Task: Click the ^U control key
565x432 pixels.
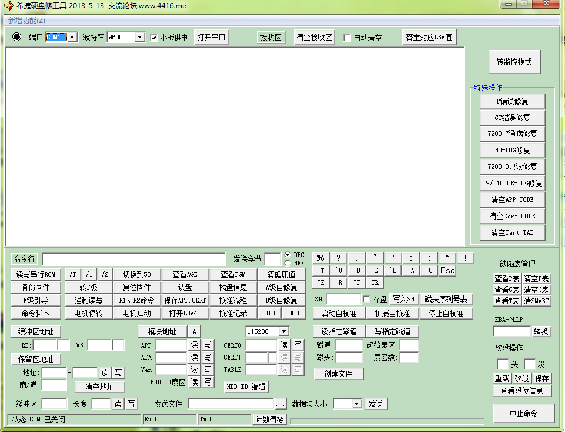Action: (x=339, y=271)
